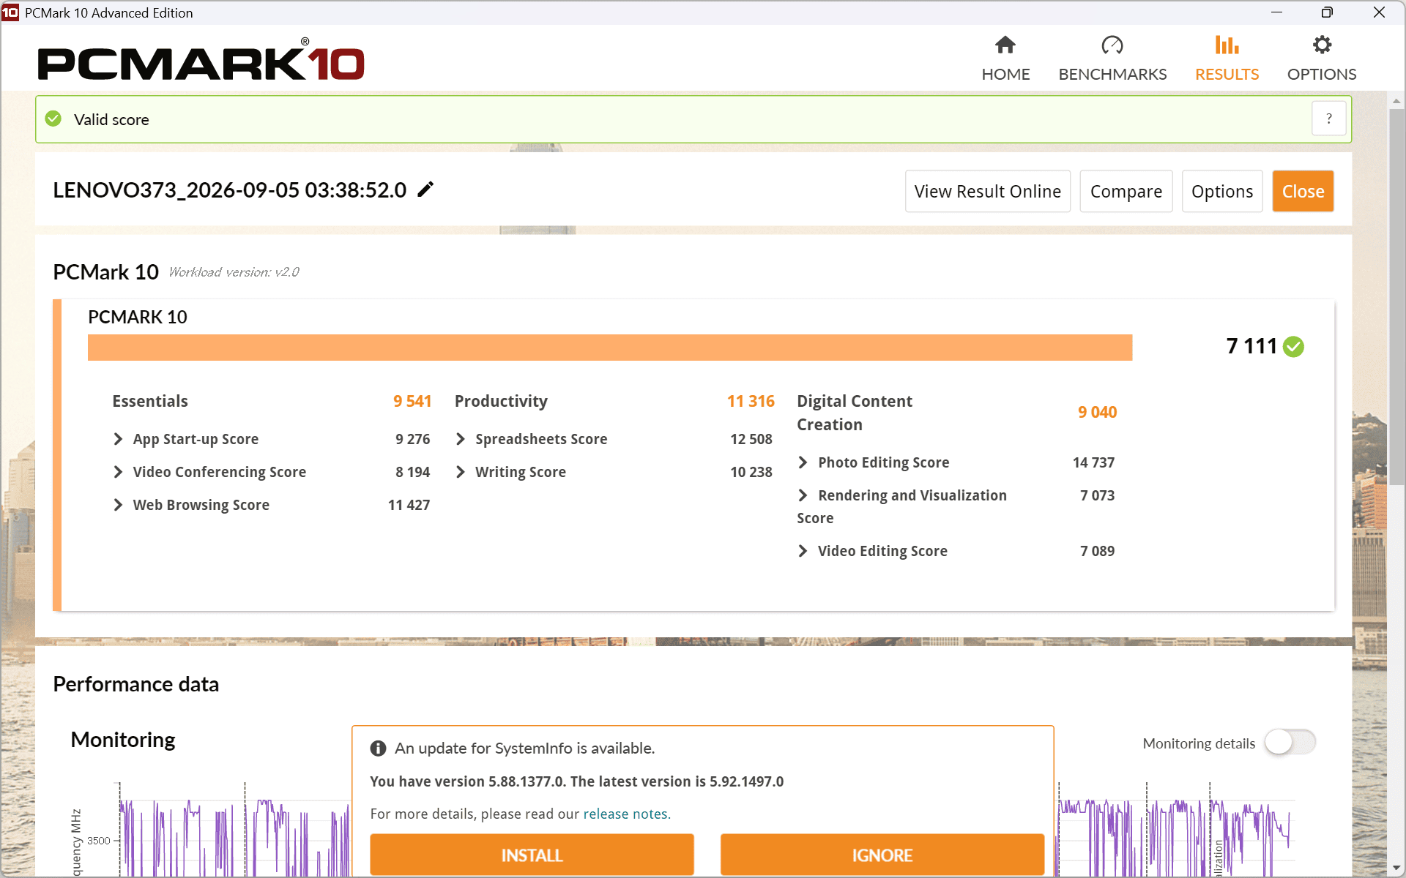
Task: Ignore the SystemInfo update
Action: tap(882, 855)
